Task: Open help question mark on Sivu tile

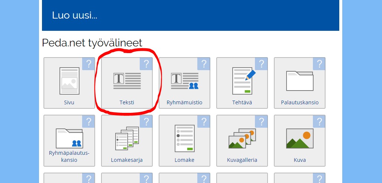Action: click(x=88, y=64)
